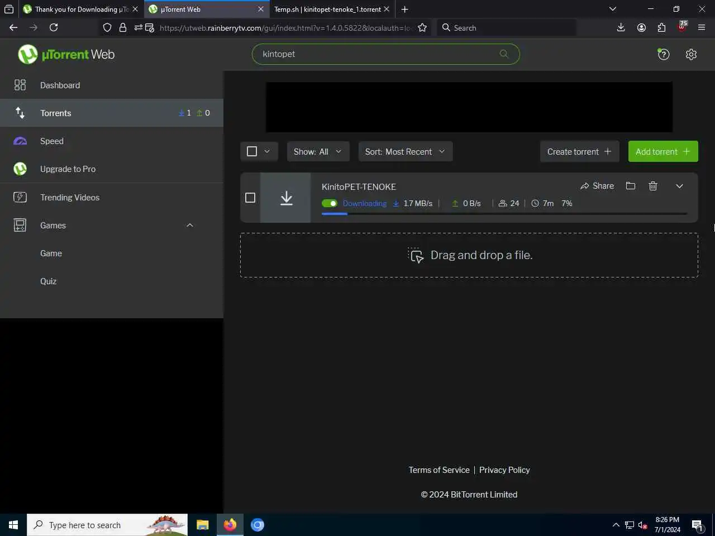Open the notification center icon

tap(697, 525)
